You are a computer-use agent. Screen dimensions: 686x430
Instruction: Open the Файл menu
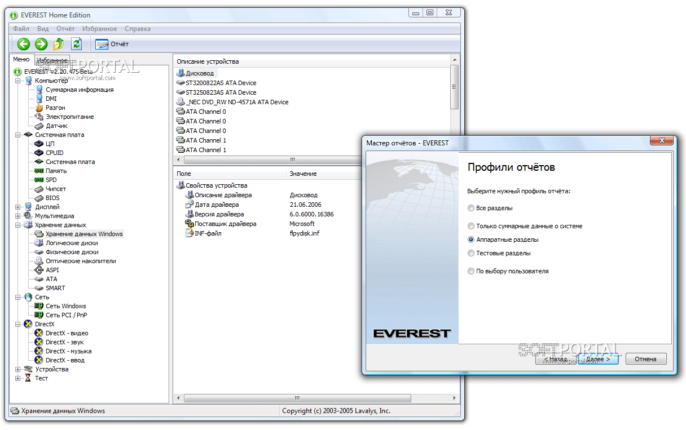pos(21,29)
